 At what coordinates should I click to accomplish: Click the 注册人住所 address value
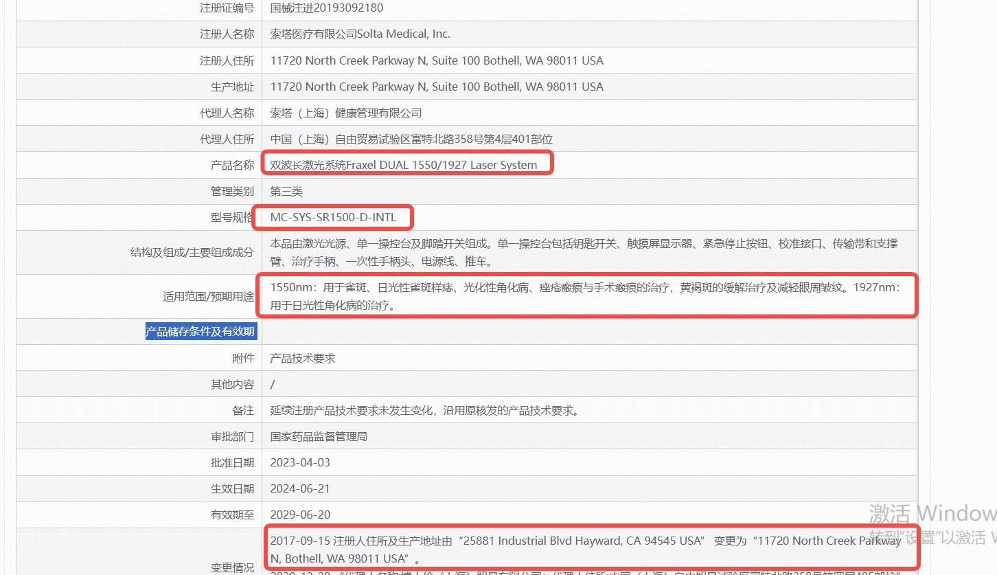click(437, 60)
